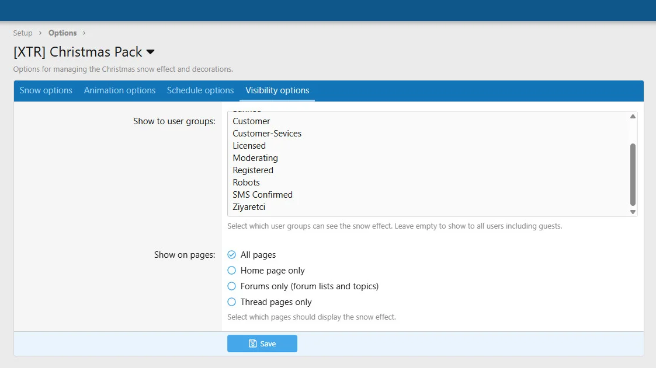656x368 pixels.
Task: Open the Schedule options tab
Action: click(x=200, y=90)
